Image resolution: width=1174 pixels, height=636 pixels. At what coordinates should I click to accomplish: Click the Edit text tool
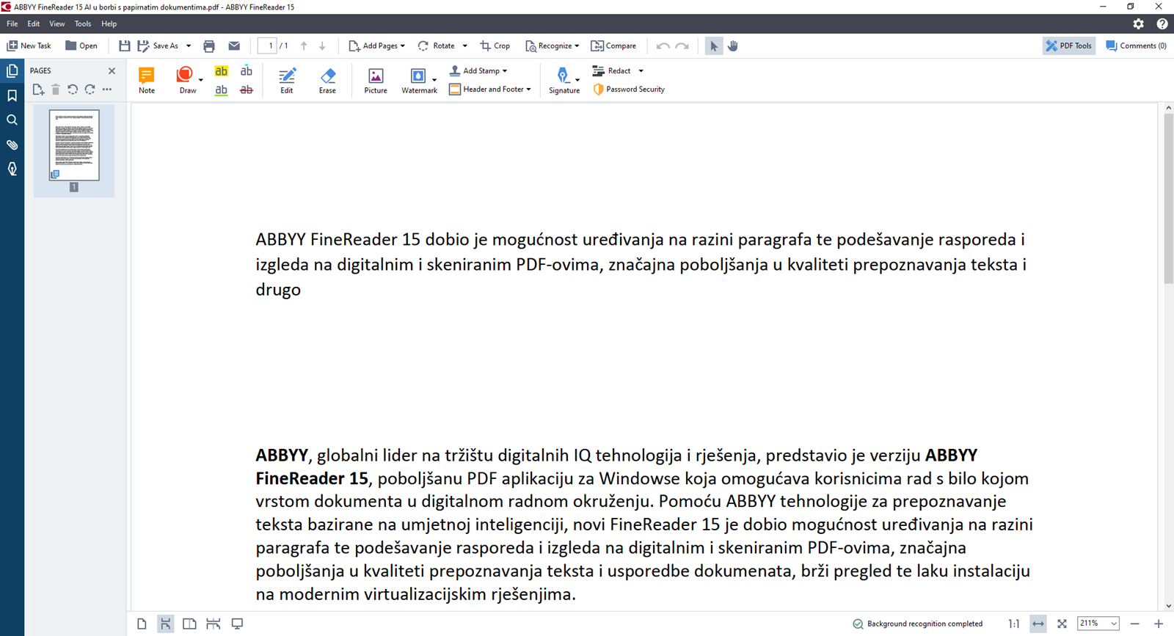pyautogui.click(x=287, y=80)
